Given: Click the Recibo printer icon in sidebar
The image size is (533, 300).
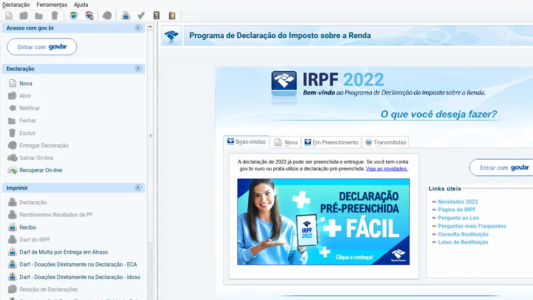Looking at the screenshot, I should coord(12,227).
